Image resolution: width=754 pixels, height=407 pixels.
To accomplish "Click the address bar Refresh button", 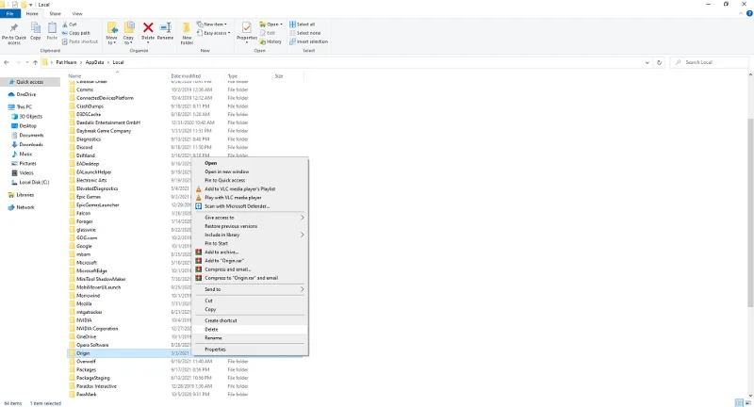I will (659, 62).
